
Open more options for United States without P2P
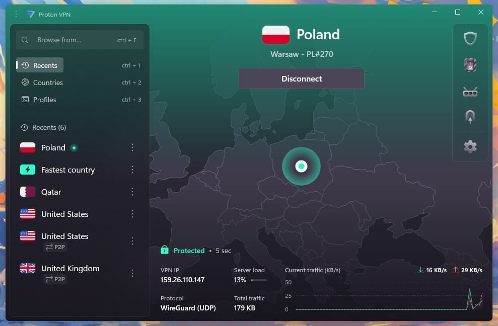(x=132, y=214)
